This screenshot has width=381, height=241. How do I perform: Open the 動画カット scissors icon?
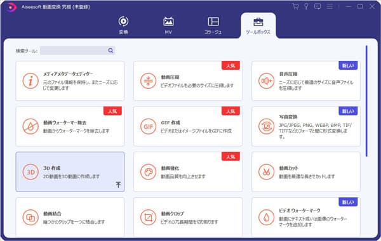click(x=266, y=172)
